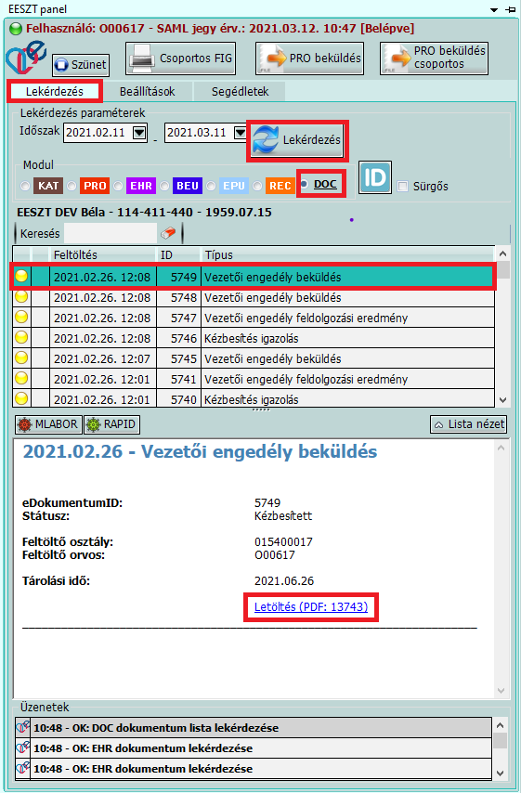
Task: Select the KAT module radio button
Action: coord(25,186)
